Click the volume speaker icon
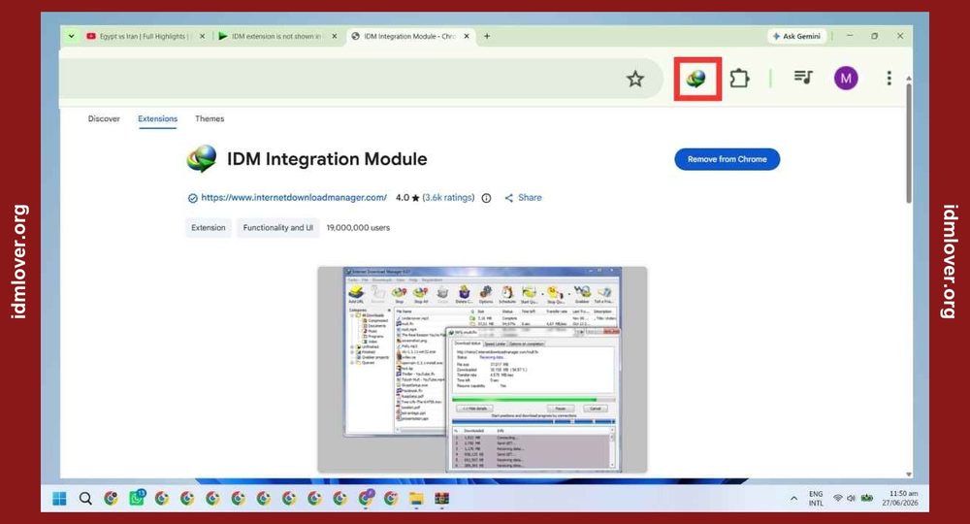This screenshot has width=970, height=524. [x=852, y=499]
